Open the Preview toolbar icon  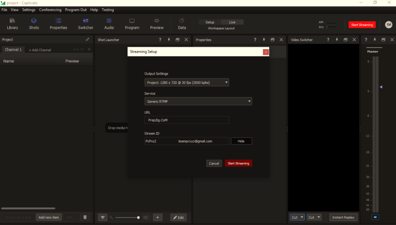click(x=157, y=24)
